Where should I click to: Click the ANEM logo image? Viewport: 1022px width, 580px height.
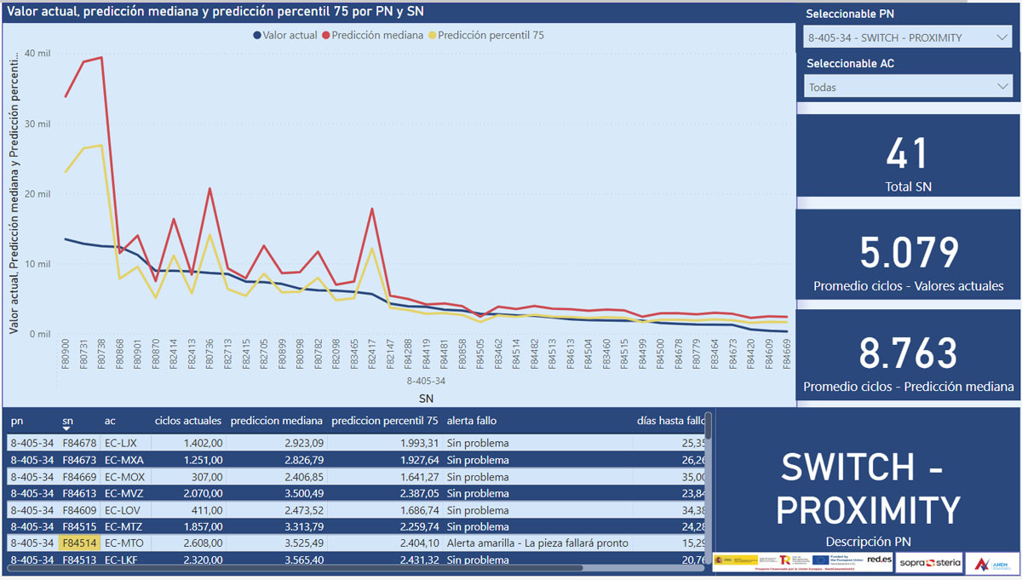991,562
